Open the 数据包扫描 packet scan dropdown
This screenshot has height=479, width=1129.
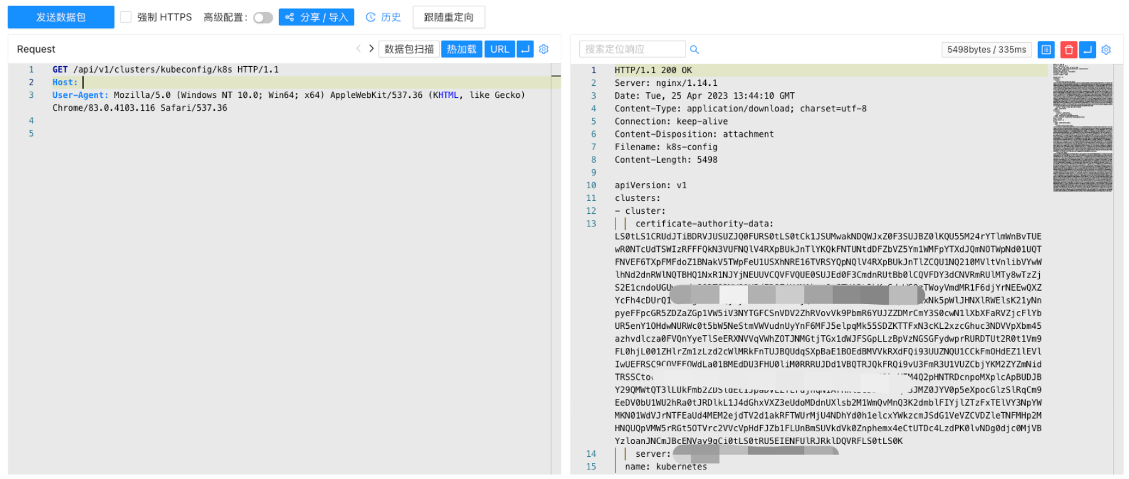[x=408, y=49]
